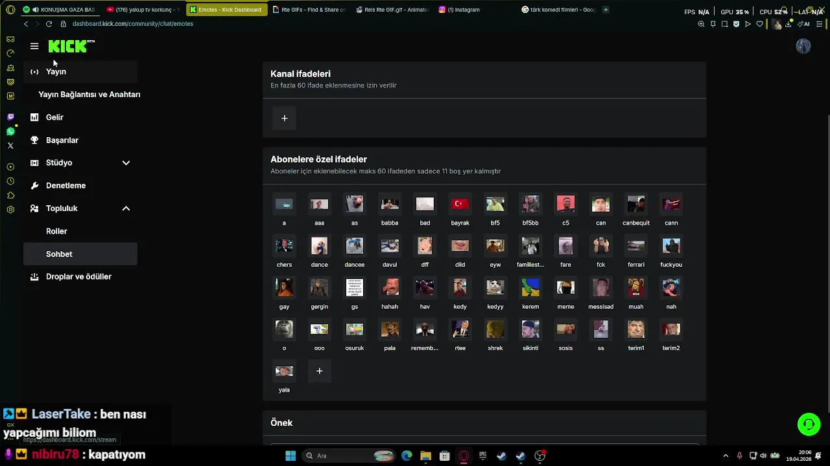Switch to the türk komedi filmleri Google tab
This screenshot has height=466, width=830.
(559, 10)
